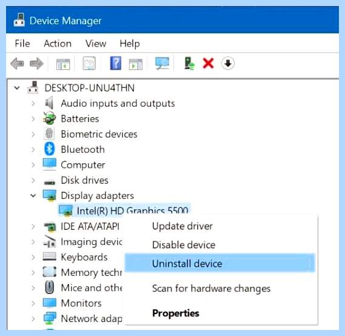Click the red X uninstall device icon
Screen dimensions: 345x336
(x=208, y=63)
